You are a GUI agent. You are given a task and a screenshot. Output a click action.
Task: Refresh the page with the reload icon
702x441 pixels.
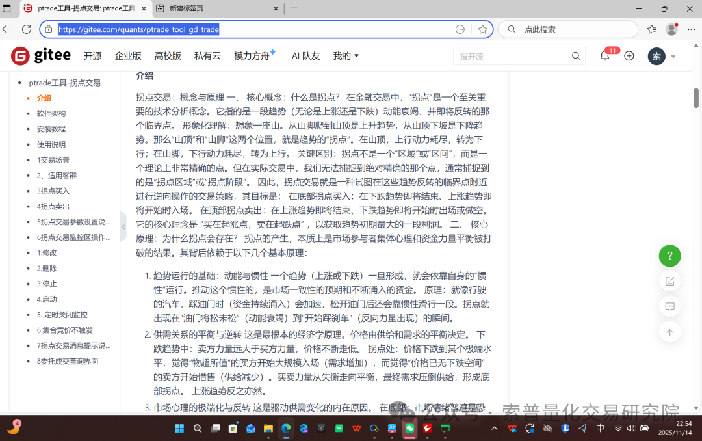click(26, 29)
